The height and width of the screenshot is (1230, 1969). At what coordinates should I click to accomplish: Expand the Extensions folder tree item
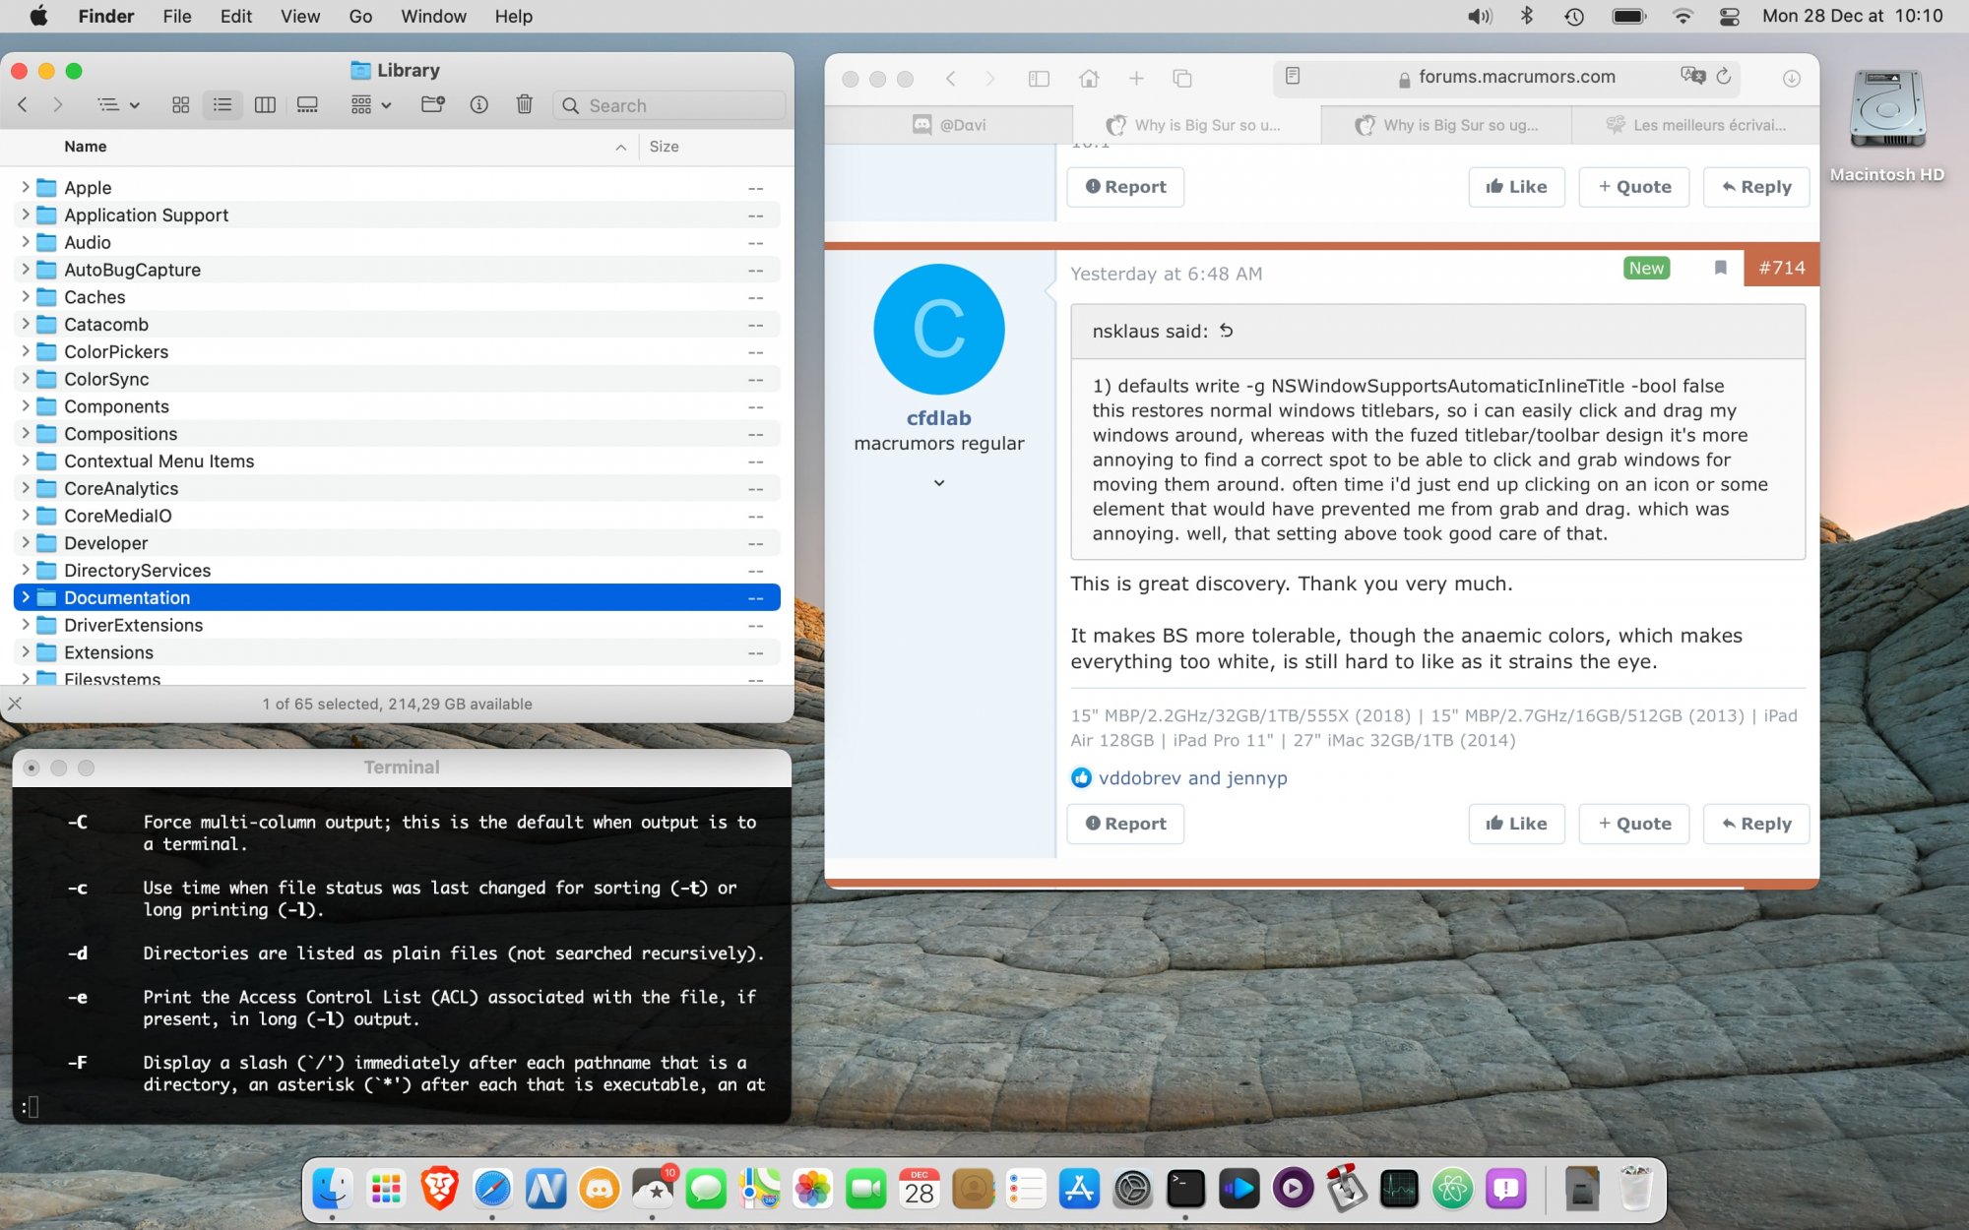tap(24, 651)
